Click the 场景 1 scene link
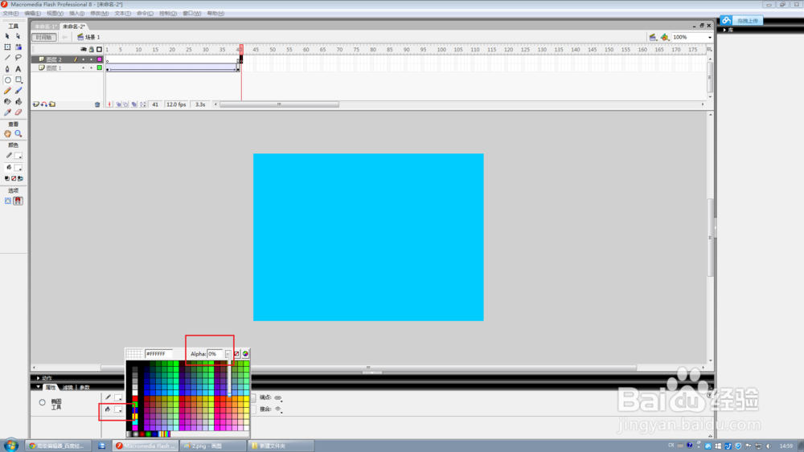 88,38
